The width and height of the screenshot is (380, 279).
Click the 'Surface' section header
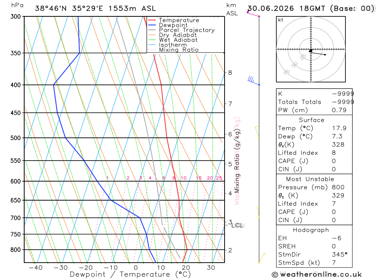click(312, 120)
